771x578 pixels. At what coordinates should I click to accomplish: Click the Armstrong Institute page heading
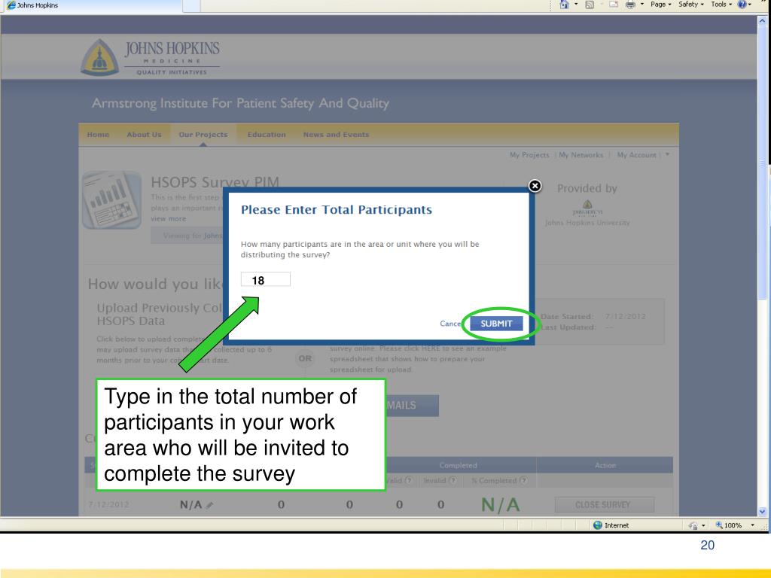[x=240, y=103]
